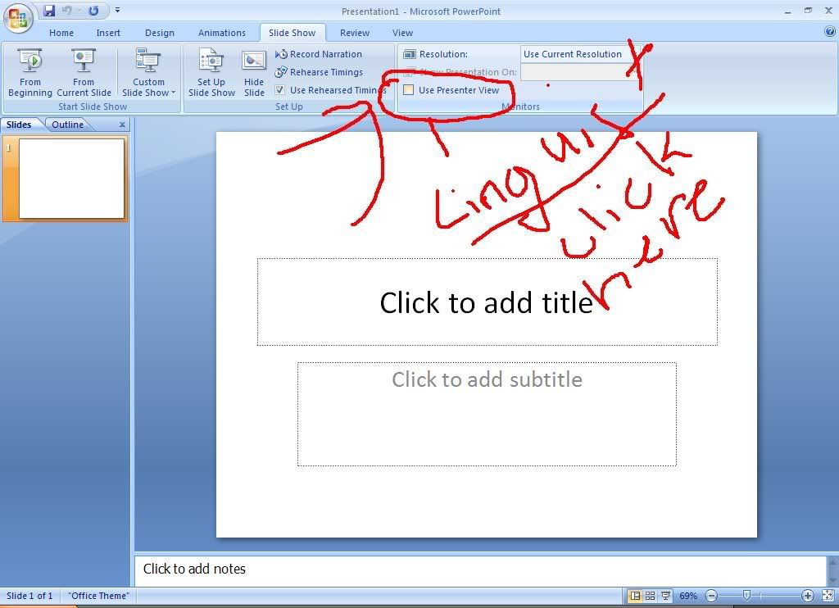Click the 69% zoom level
The image size is (839, 608).
[x=688, y=596]
